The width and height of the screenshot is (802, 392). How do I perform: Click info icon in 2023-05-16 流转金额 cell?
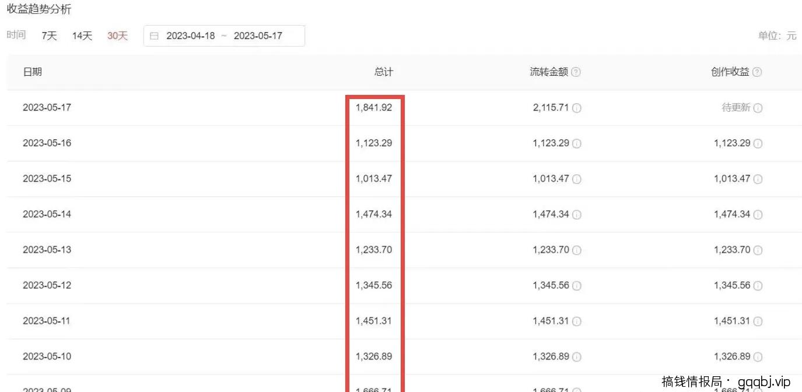point(576,143)
